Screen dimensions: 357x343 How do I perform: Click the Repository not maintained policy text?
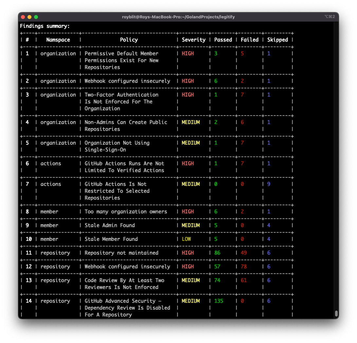click(x=121, y=253)
